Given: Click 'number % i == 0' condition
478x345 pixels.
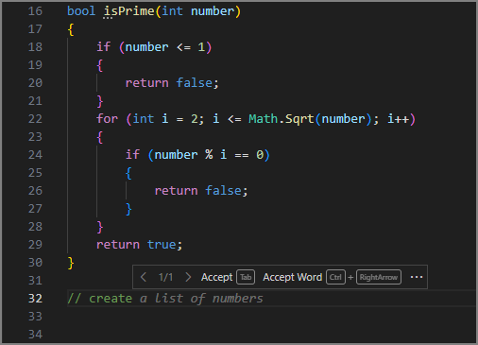Looking at the screenshot, I should (209, 155).
